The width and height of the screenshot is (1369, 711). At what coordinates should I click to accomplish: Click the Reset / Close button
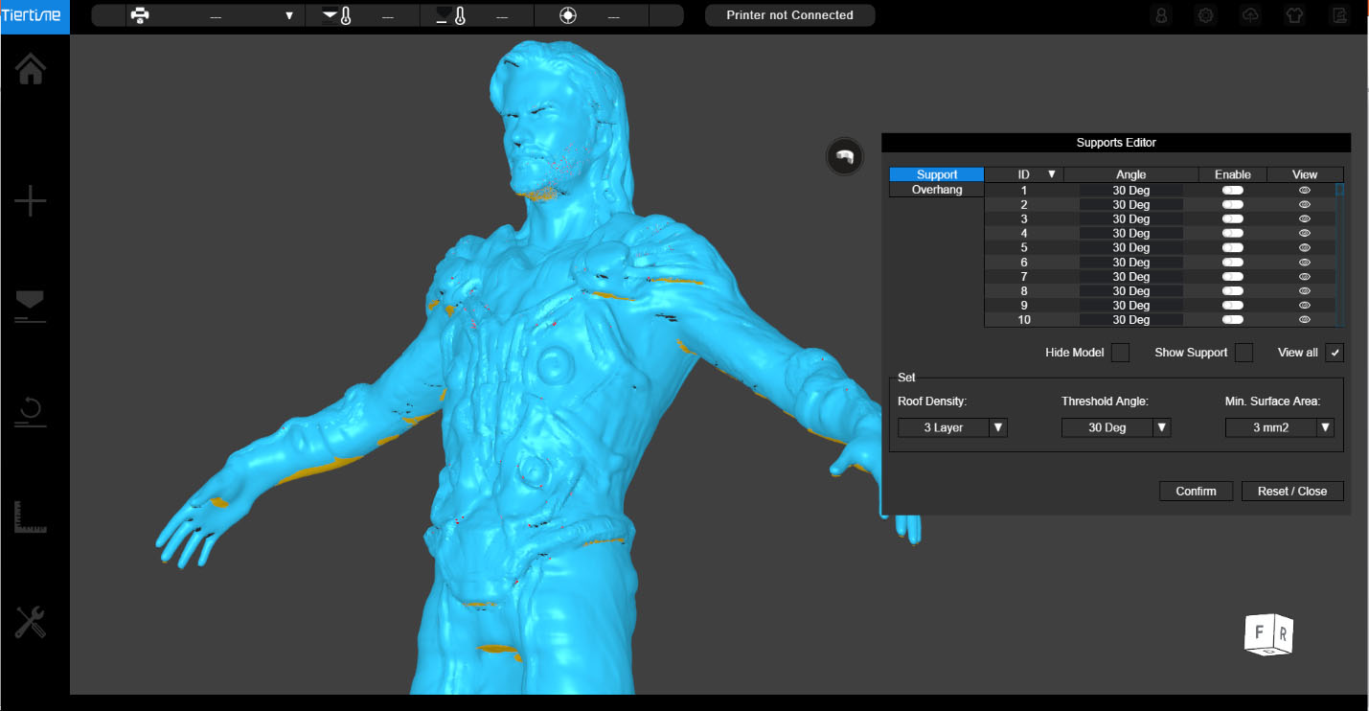(1292, 491)
